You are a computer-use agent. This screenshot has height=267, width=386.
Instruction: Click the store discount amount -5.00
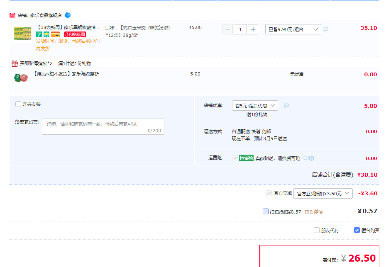[x=369, y=106]
